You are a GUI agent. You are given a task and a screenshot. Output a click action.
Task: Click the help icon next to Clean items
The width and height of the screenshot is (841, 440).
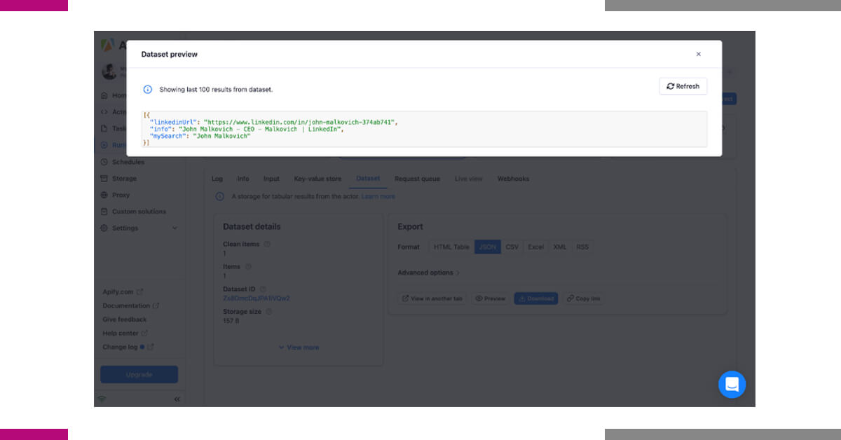pyautogui.click(x=267, y=245)
